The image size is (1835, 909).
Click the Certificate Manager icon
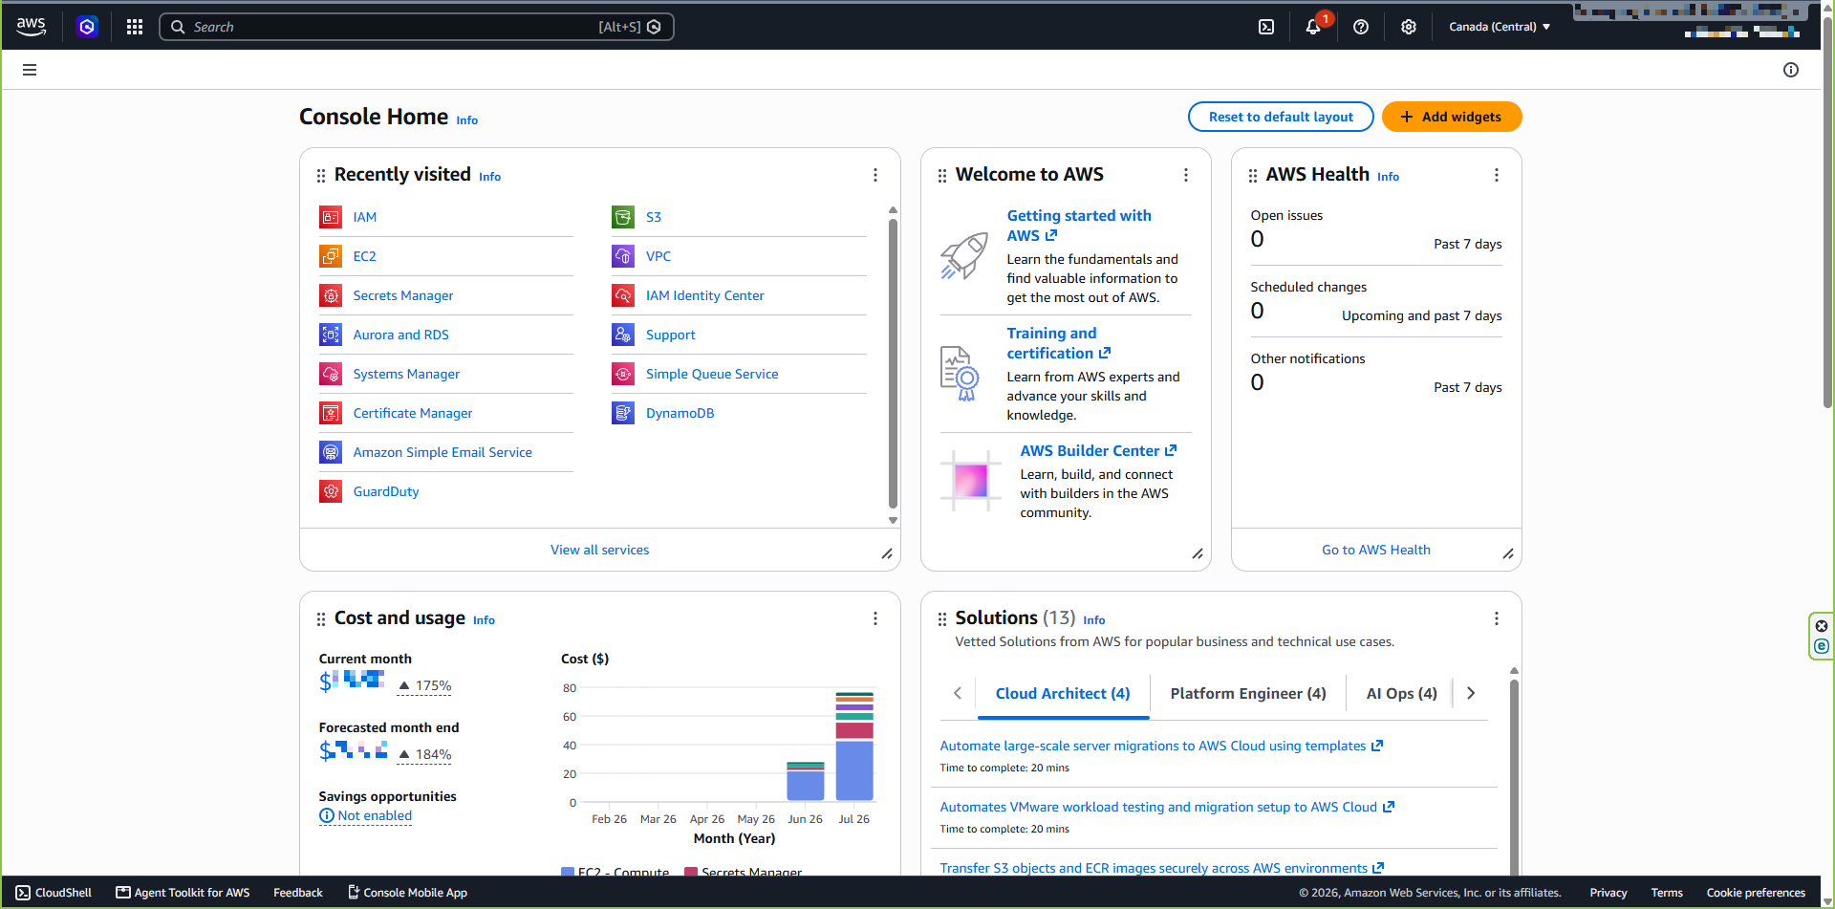[331, 413]
